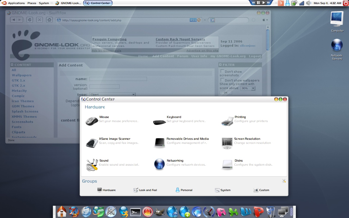Click the browser reload button
The image size is (349, 218).
click(x=30, y=20)
